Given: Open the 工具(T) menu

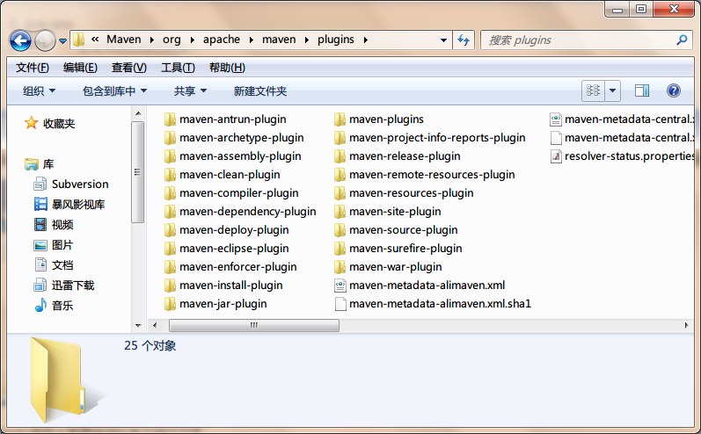Looking at the screenshot, I should pos(178,68).
